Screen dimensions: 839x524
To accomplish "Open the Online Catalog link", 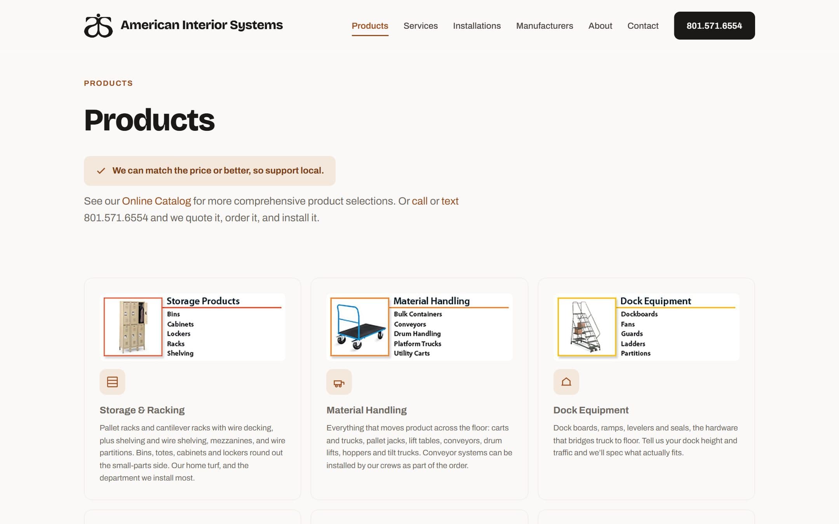I will click(157, 201).
